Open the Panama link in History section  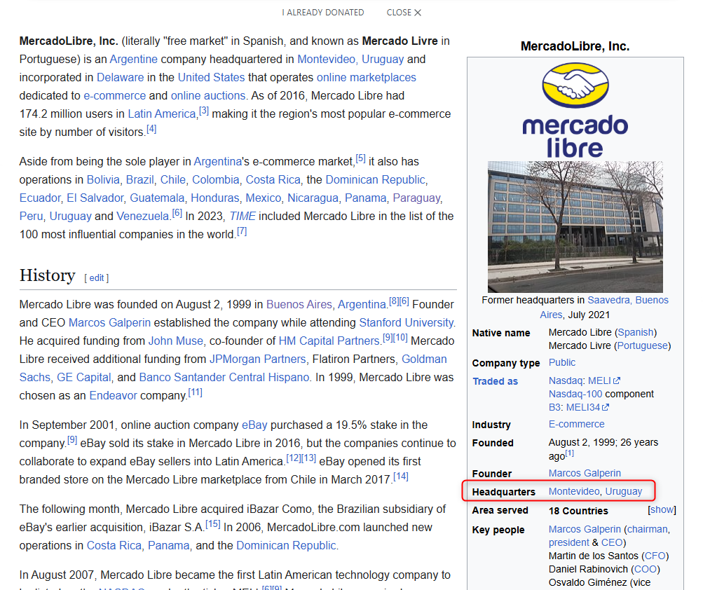169,546
